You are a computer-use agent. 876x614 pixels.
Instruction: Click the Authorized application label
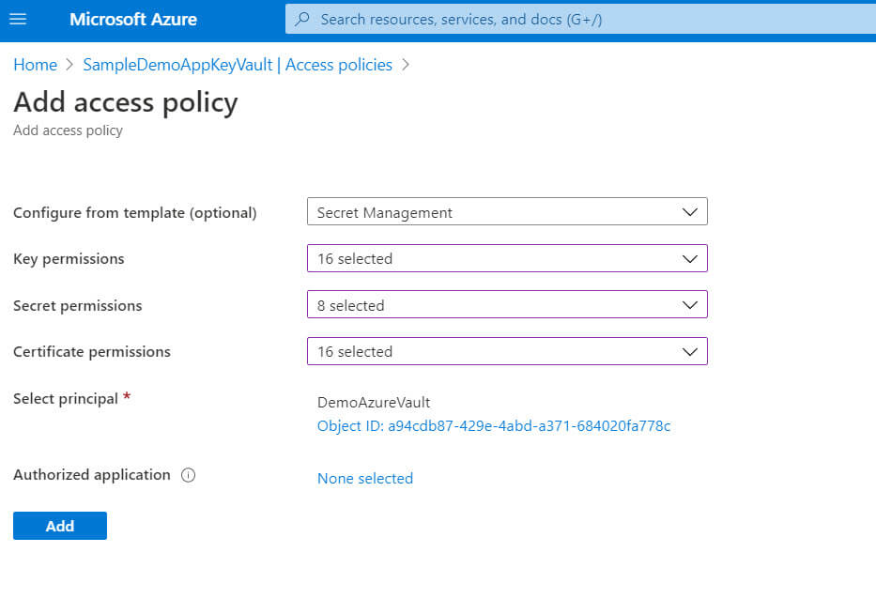coord(92,475)
